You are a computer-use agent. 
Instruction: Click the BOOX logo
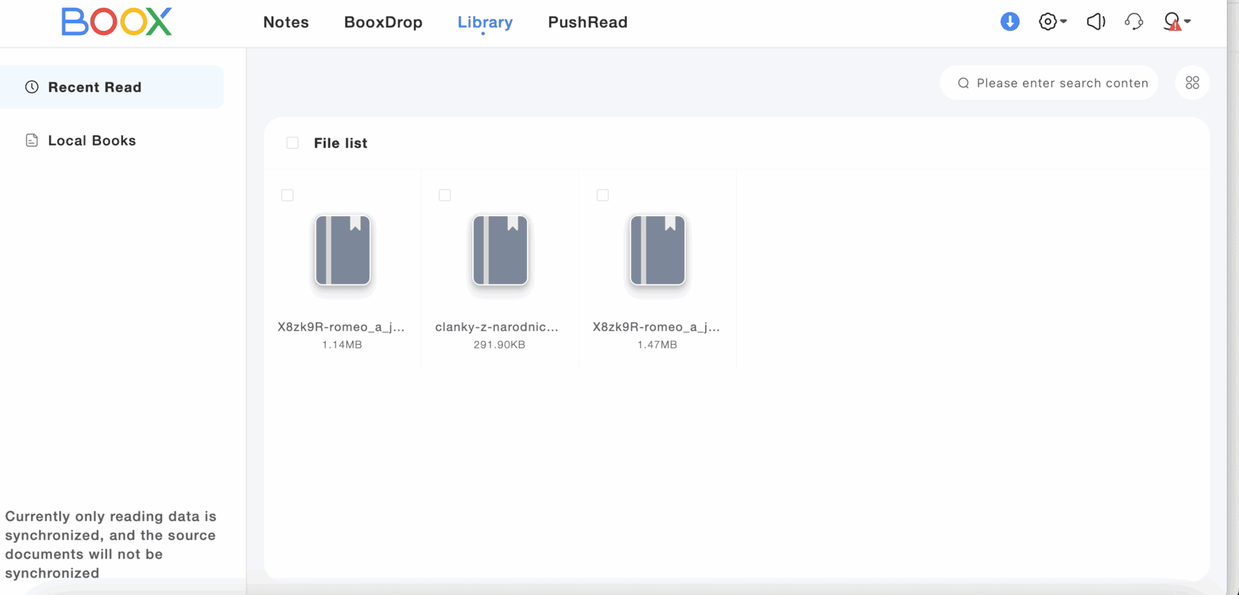[x=117, y=22]
